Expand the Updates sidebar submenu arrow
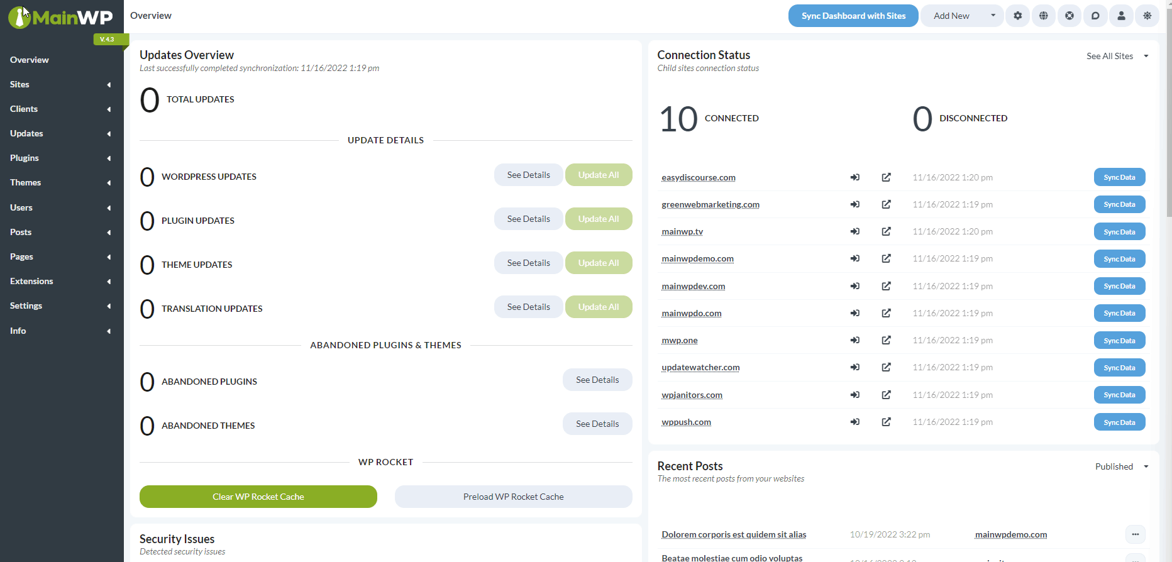Viewport: 1172px width, 562px height. click(109, 134)
